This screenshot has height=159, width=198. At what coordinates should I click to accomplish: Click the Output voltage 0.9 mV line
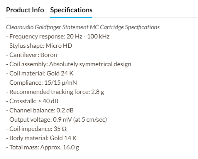pyautogui.click(x=56, y=120)
